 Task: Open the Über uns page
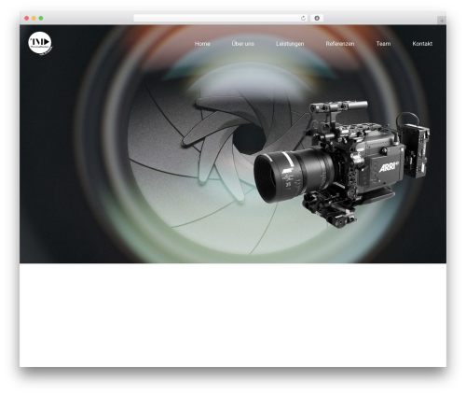[242, 44]
